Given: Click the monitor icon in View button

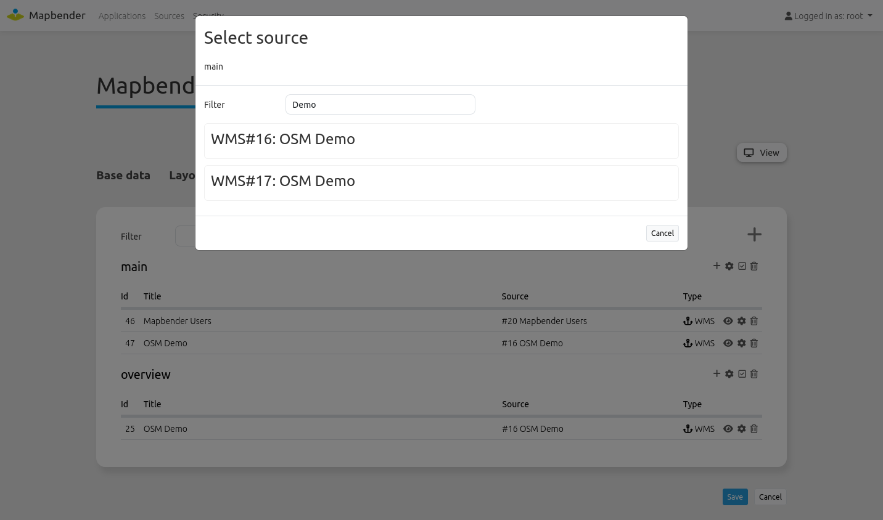Looking at the screenshot, I should 749,153.
